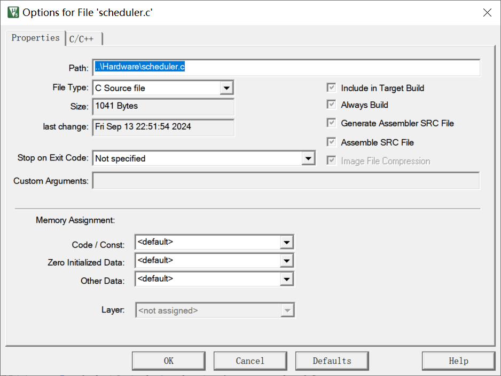Switch to the C/C++ tab

pyautogui.click(x=84, y=39)
